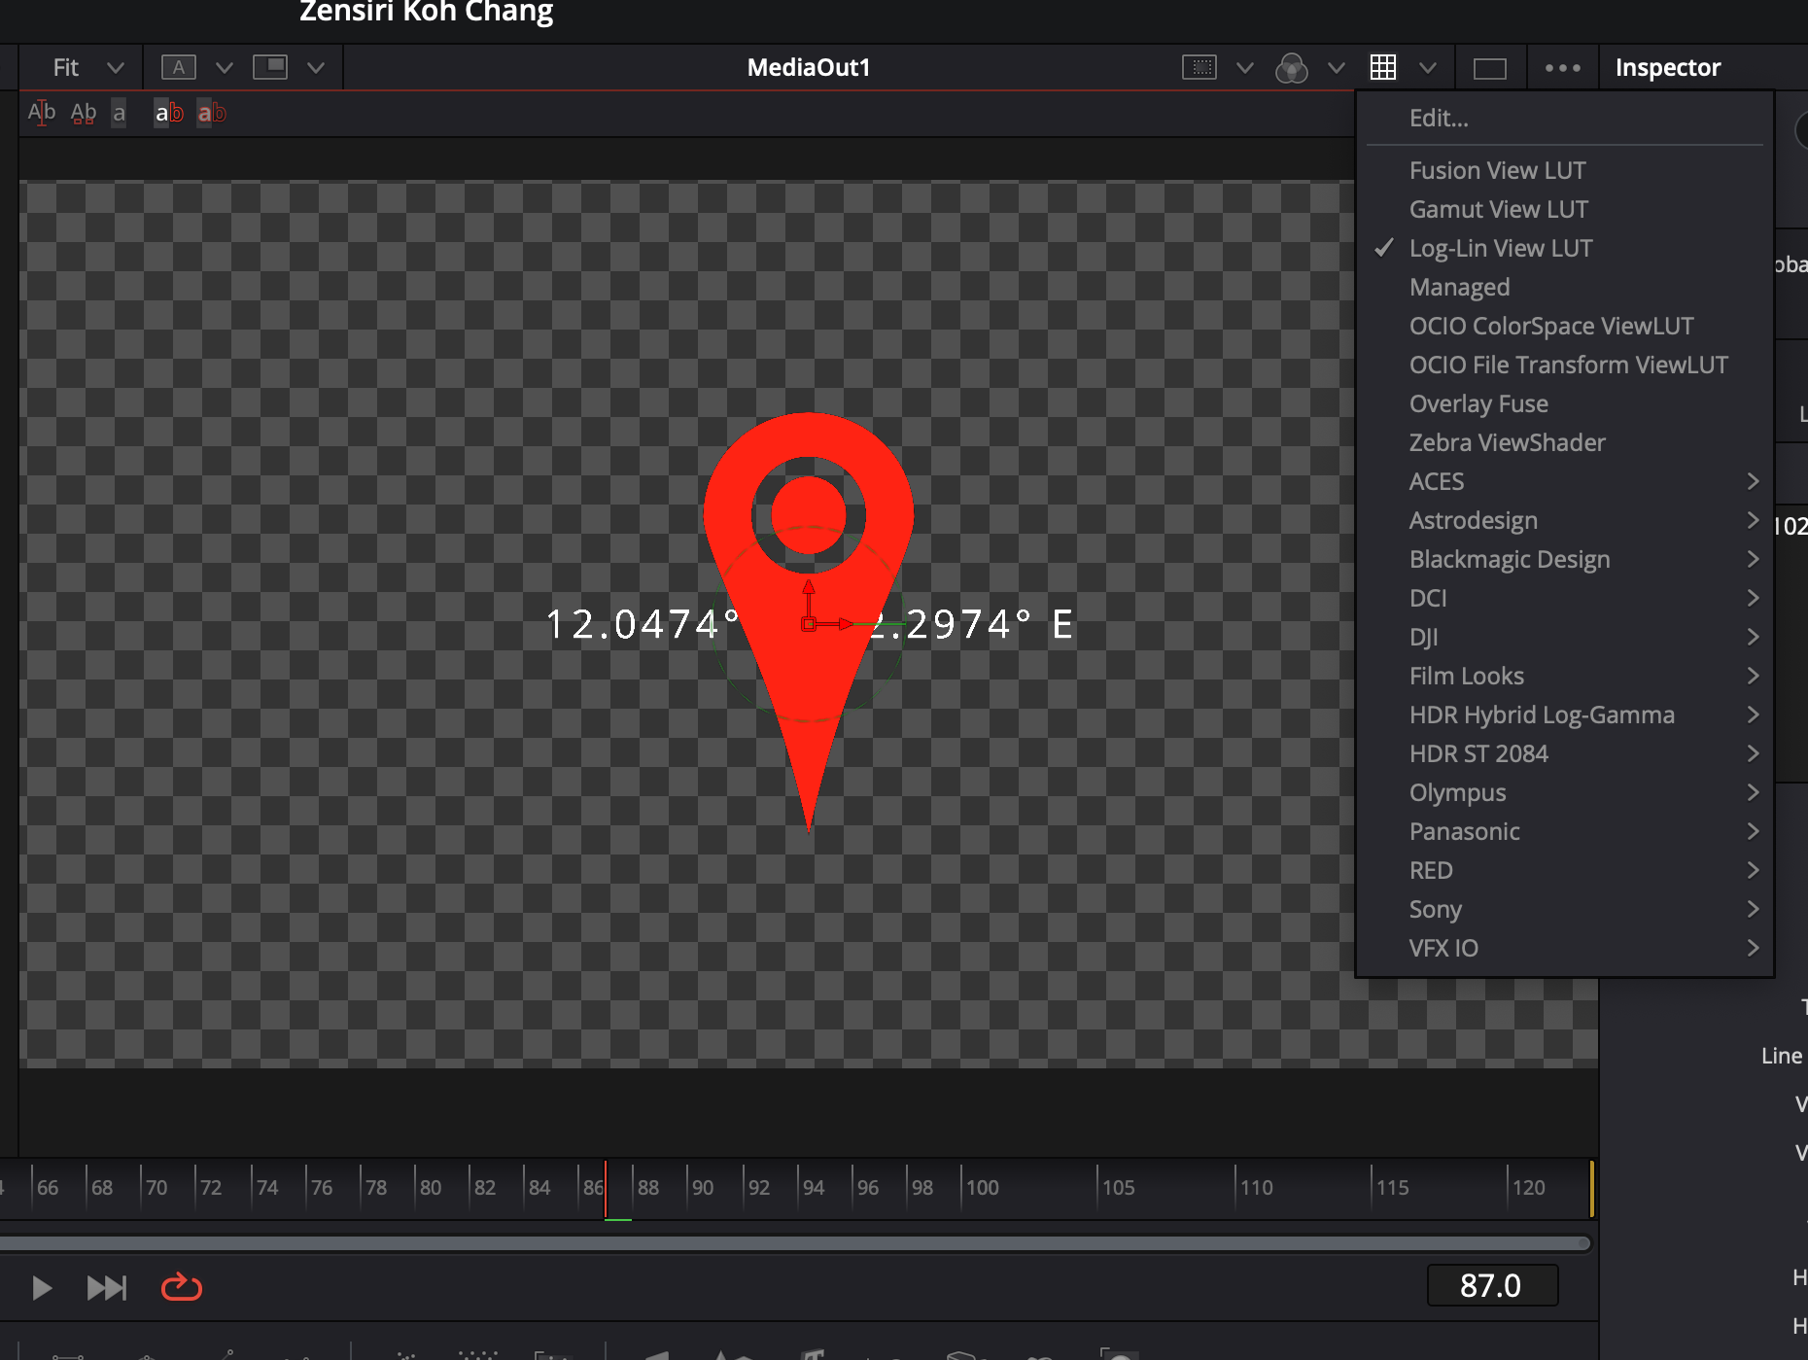Screen dimensions: 1808x1360
Task: Toggle the LUT grid icon
Action: pyautogui.click(x=1383, y=67)
